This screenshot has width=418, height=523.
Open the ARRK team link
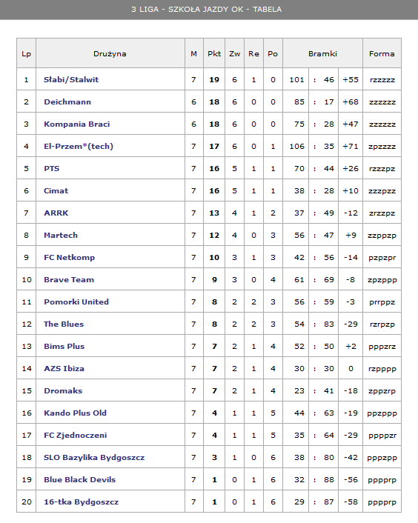[56, 213]
